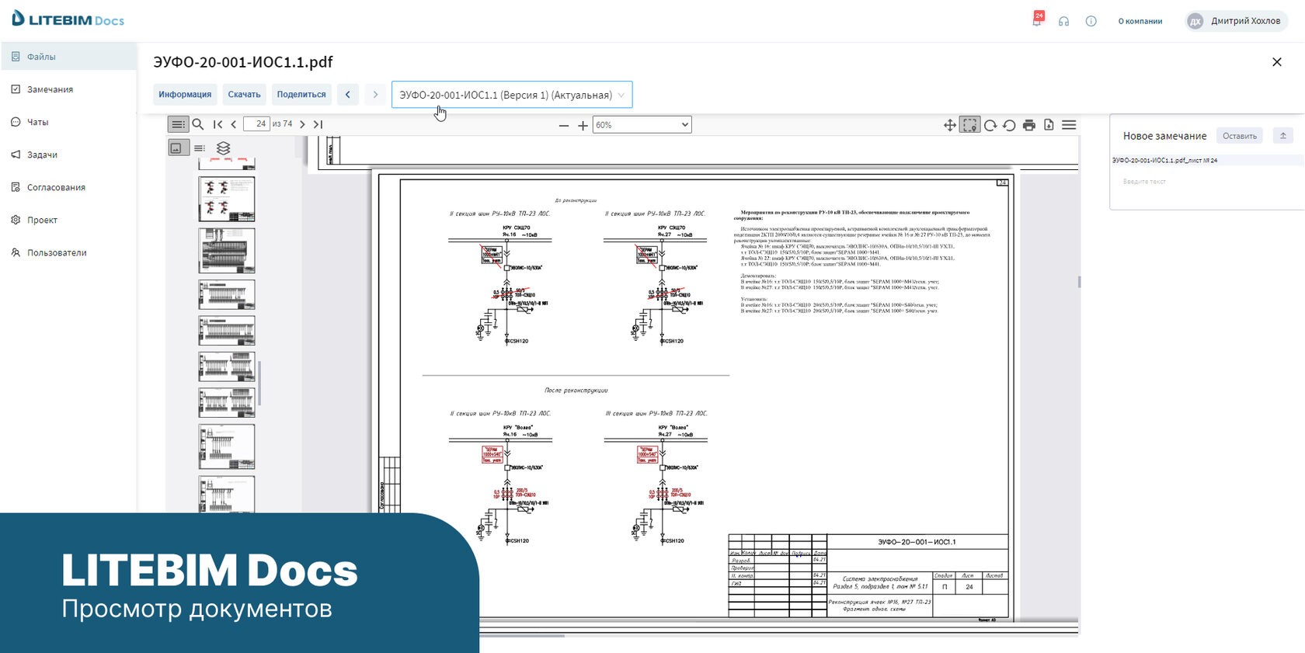Click the Поделиться button
1305x653 pixels.
[301, 95]
